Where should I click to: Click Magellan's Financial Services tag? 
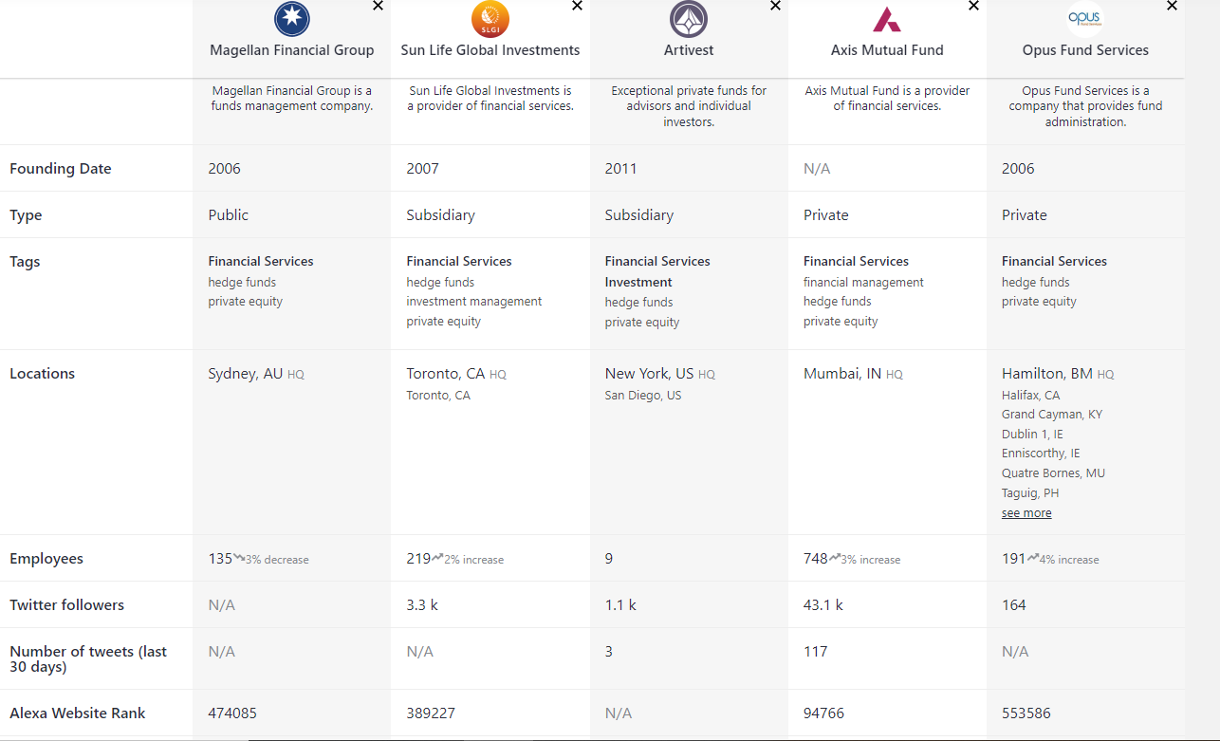click(261, 262)
